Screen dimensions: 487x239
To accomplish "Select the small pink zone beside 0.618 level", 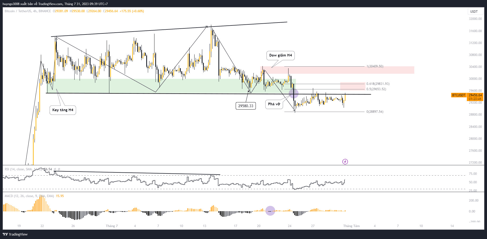I will (x=353, y=86).
